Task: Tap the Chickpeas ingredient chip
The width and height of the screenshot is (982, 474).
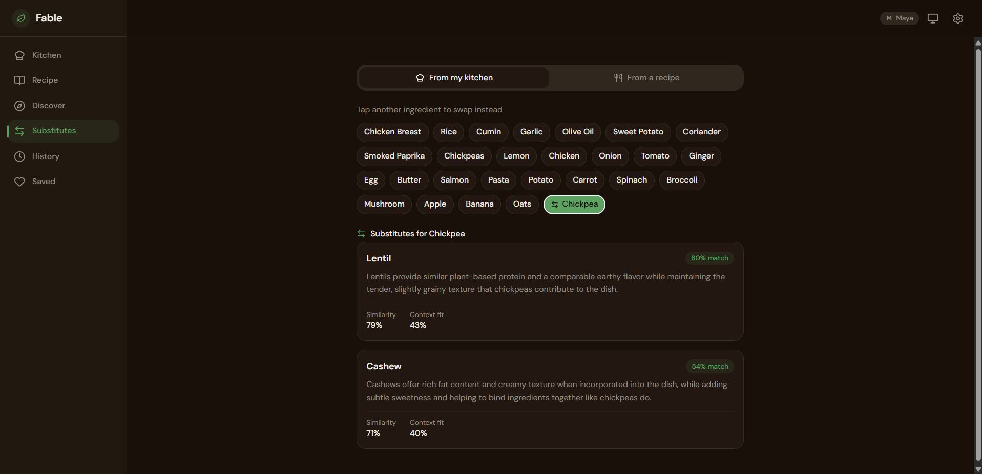Action: click(464, 156)
